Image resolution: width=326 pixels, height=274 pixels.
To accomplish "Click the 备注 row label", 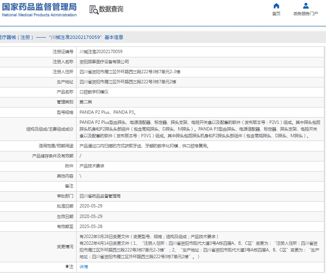I will 69,186.
